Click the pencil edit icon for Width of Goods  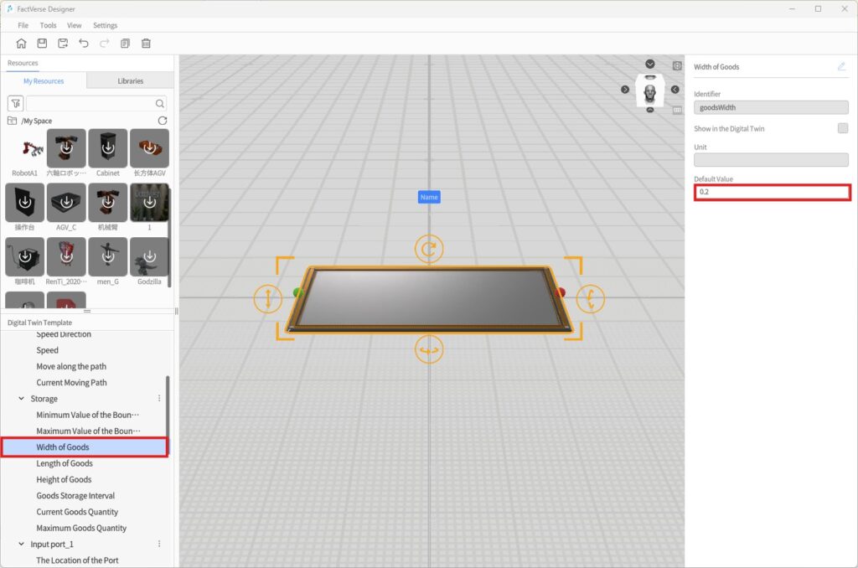(841, 66)
